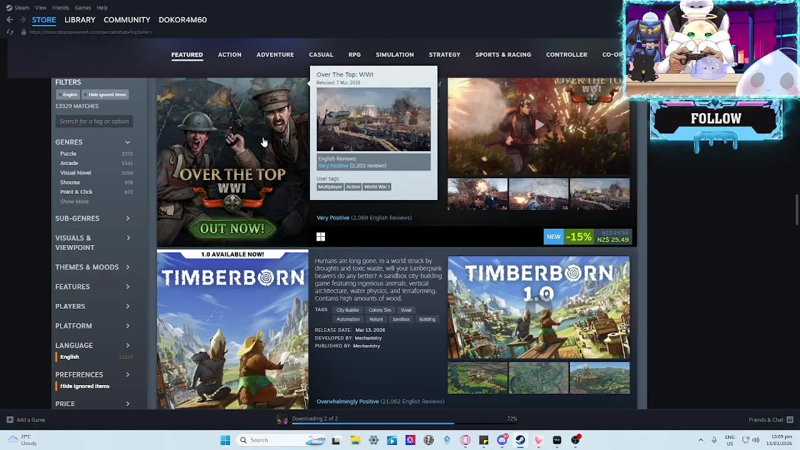Expand the Sub-Genres filter section

pos(92,218)
